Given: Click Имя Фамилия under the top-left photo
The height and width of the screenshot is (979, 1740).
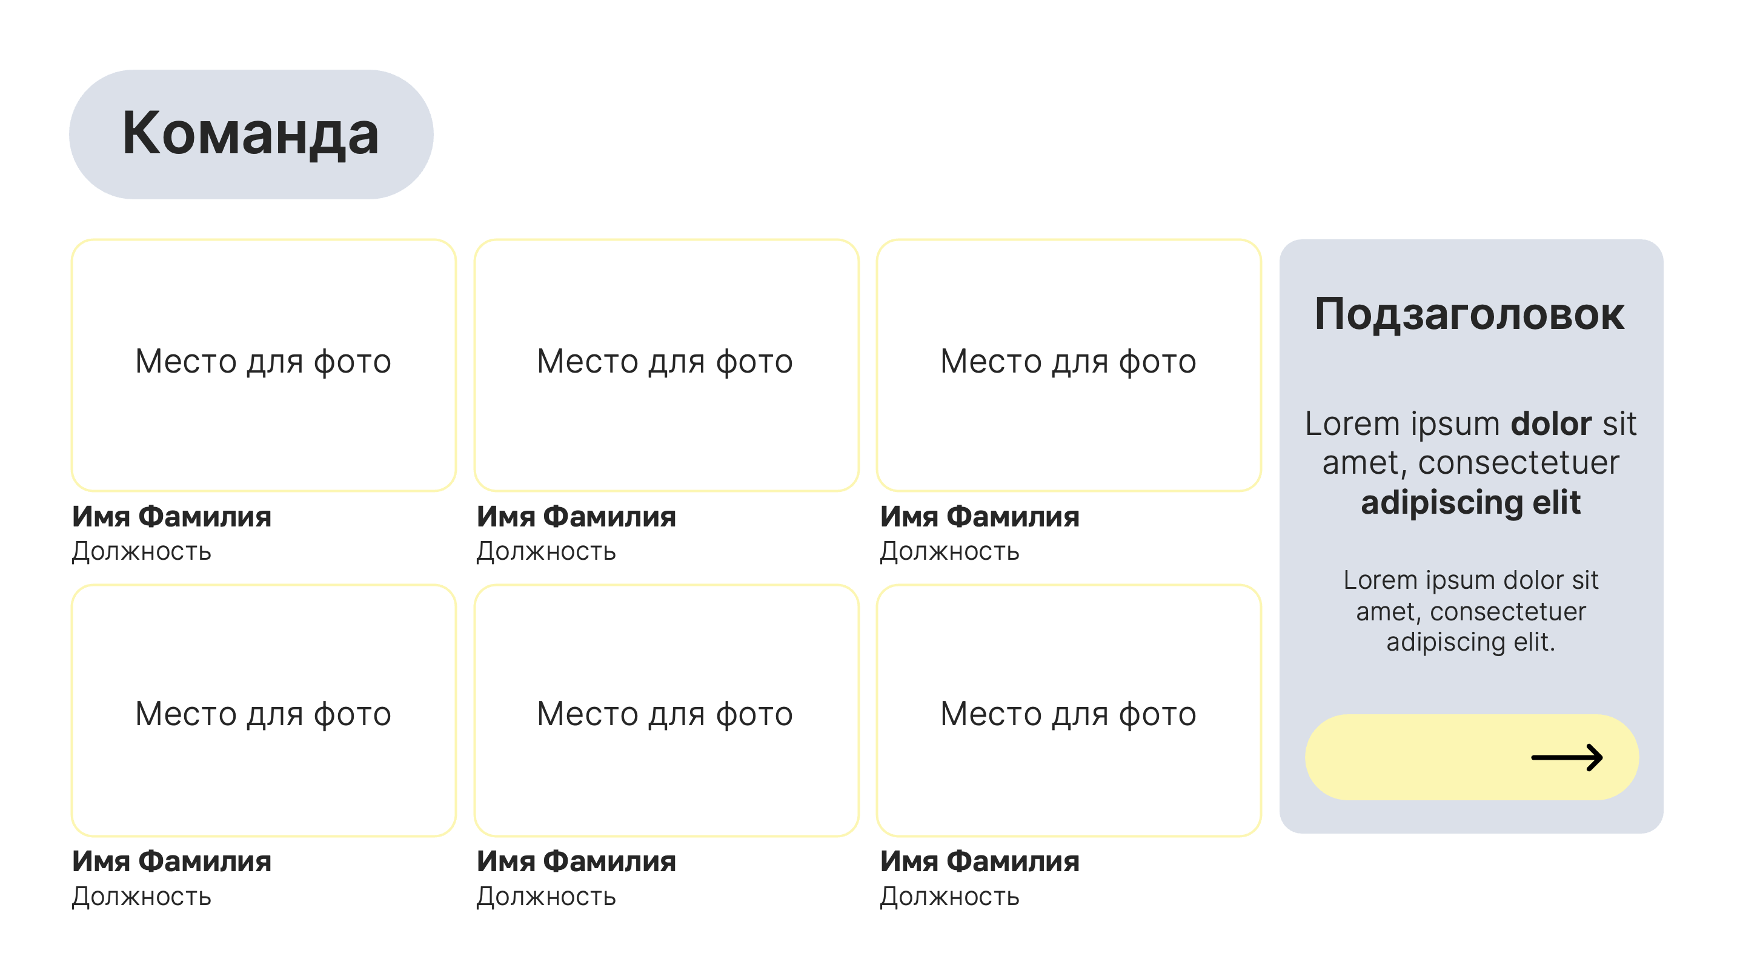Looking at the screenshot, I should (171, 517).
